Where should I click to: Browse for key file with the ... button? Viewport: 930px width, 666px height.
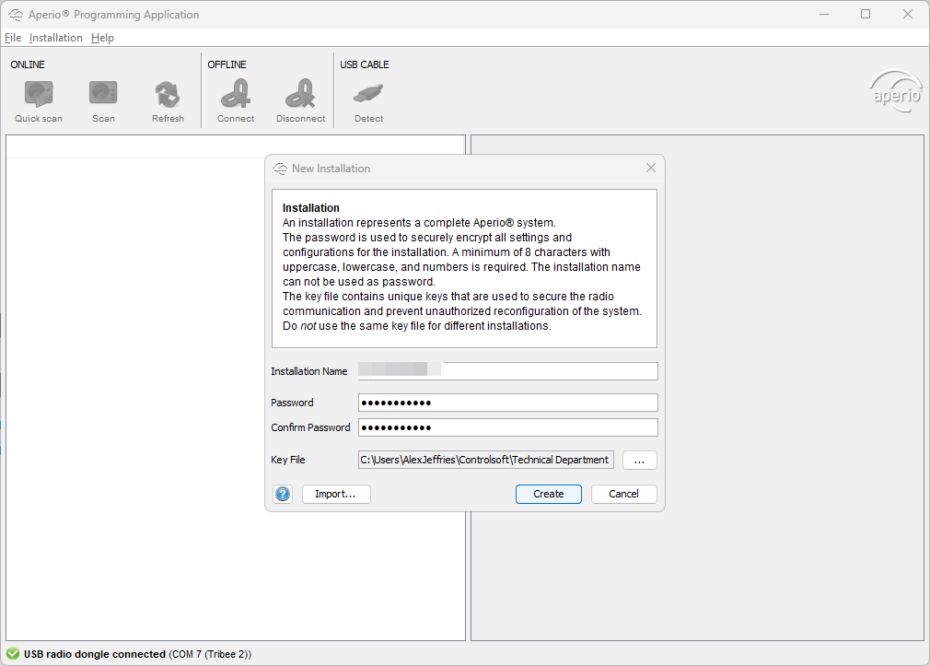coord(639,460)
